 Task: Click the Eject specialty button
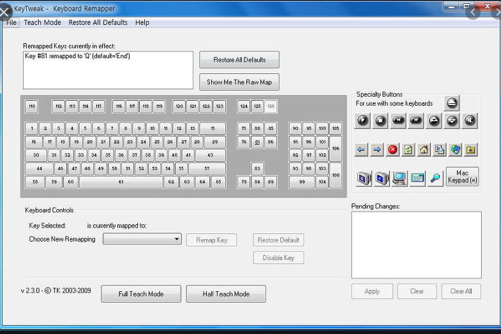coord(452,103)
